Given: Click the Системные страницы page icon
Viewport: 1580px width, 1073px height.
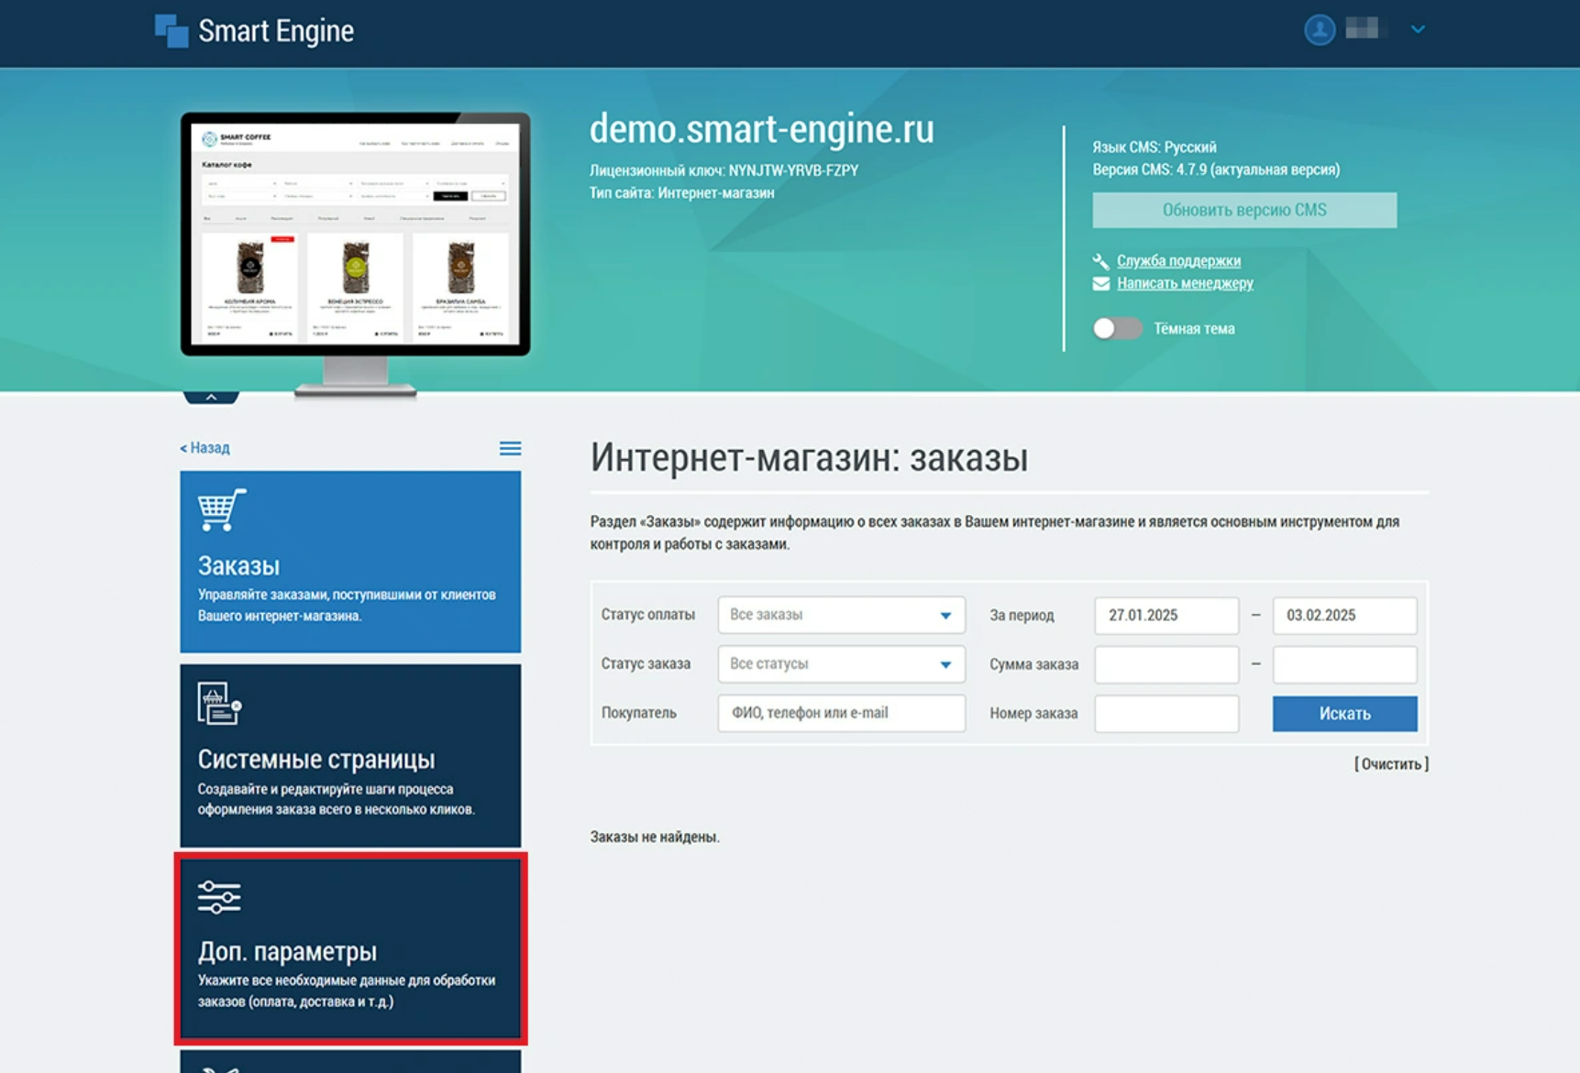Looking at the screenshot, I should point(219,704).
